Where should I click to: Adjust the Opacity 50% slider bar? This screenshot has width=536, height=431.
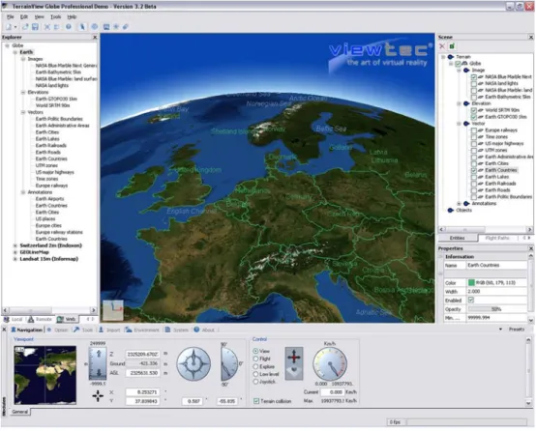[x=496, y=309]
